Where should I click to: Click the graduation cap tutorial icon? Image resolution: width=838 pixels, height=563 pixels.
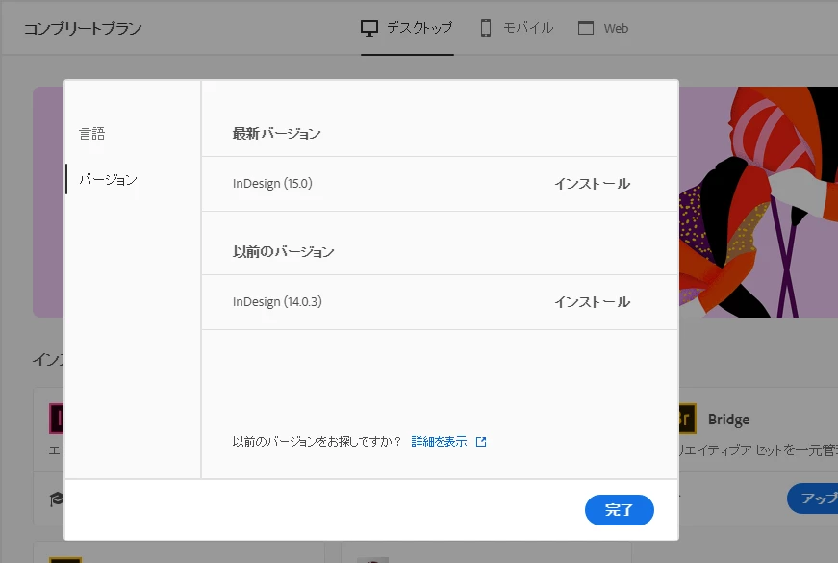click(57, 499)
